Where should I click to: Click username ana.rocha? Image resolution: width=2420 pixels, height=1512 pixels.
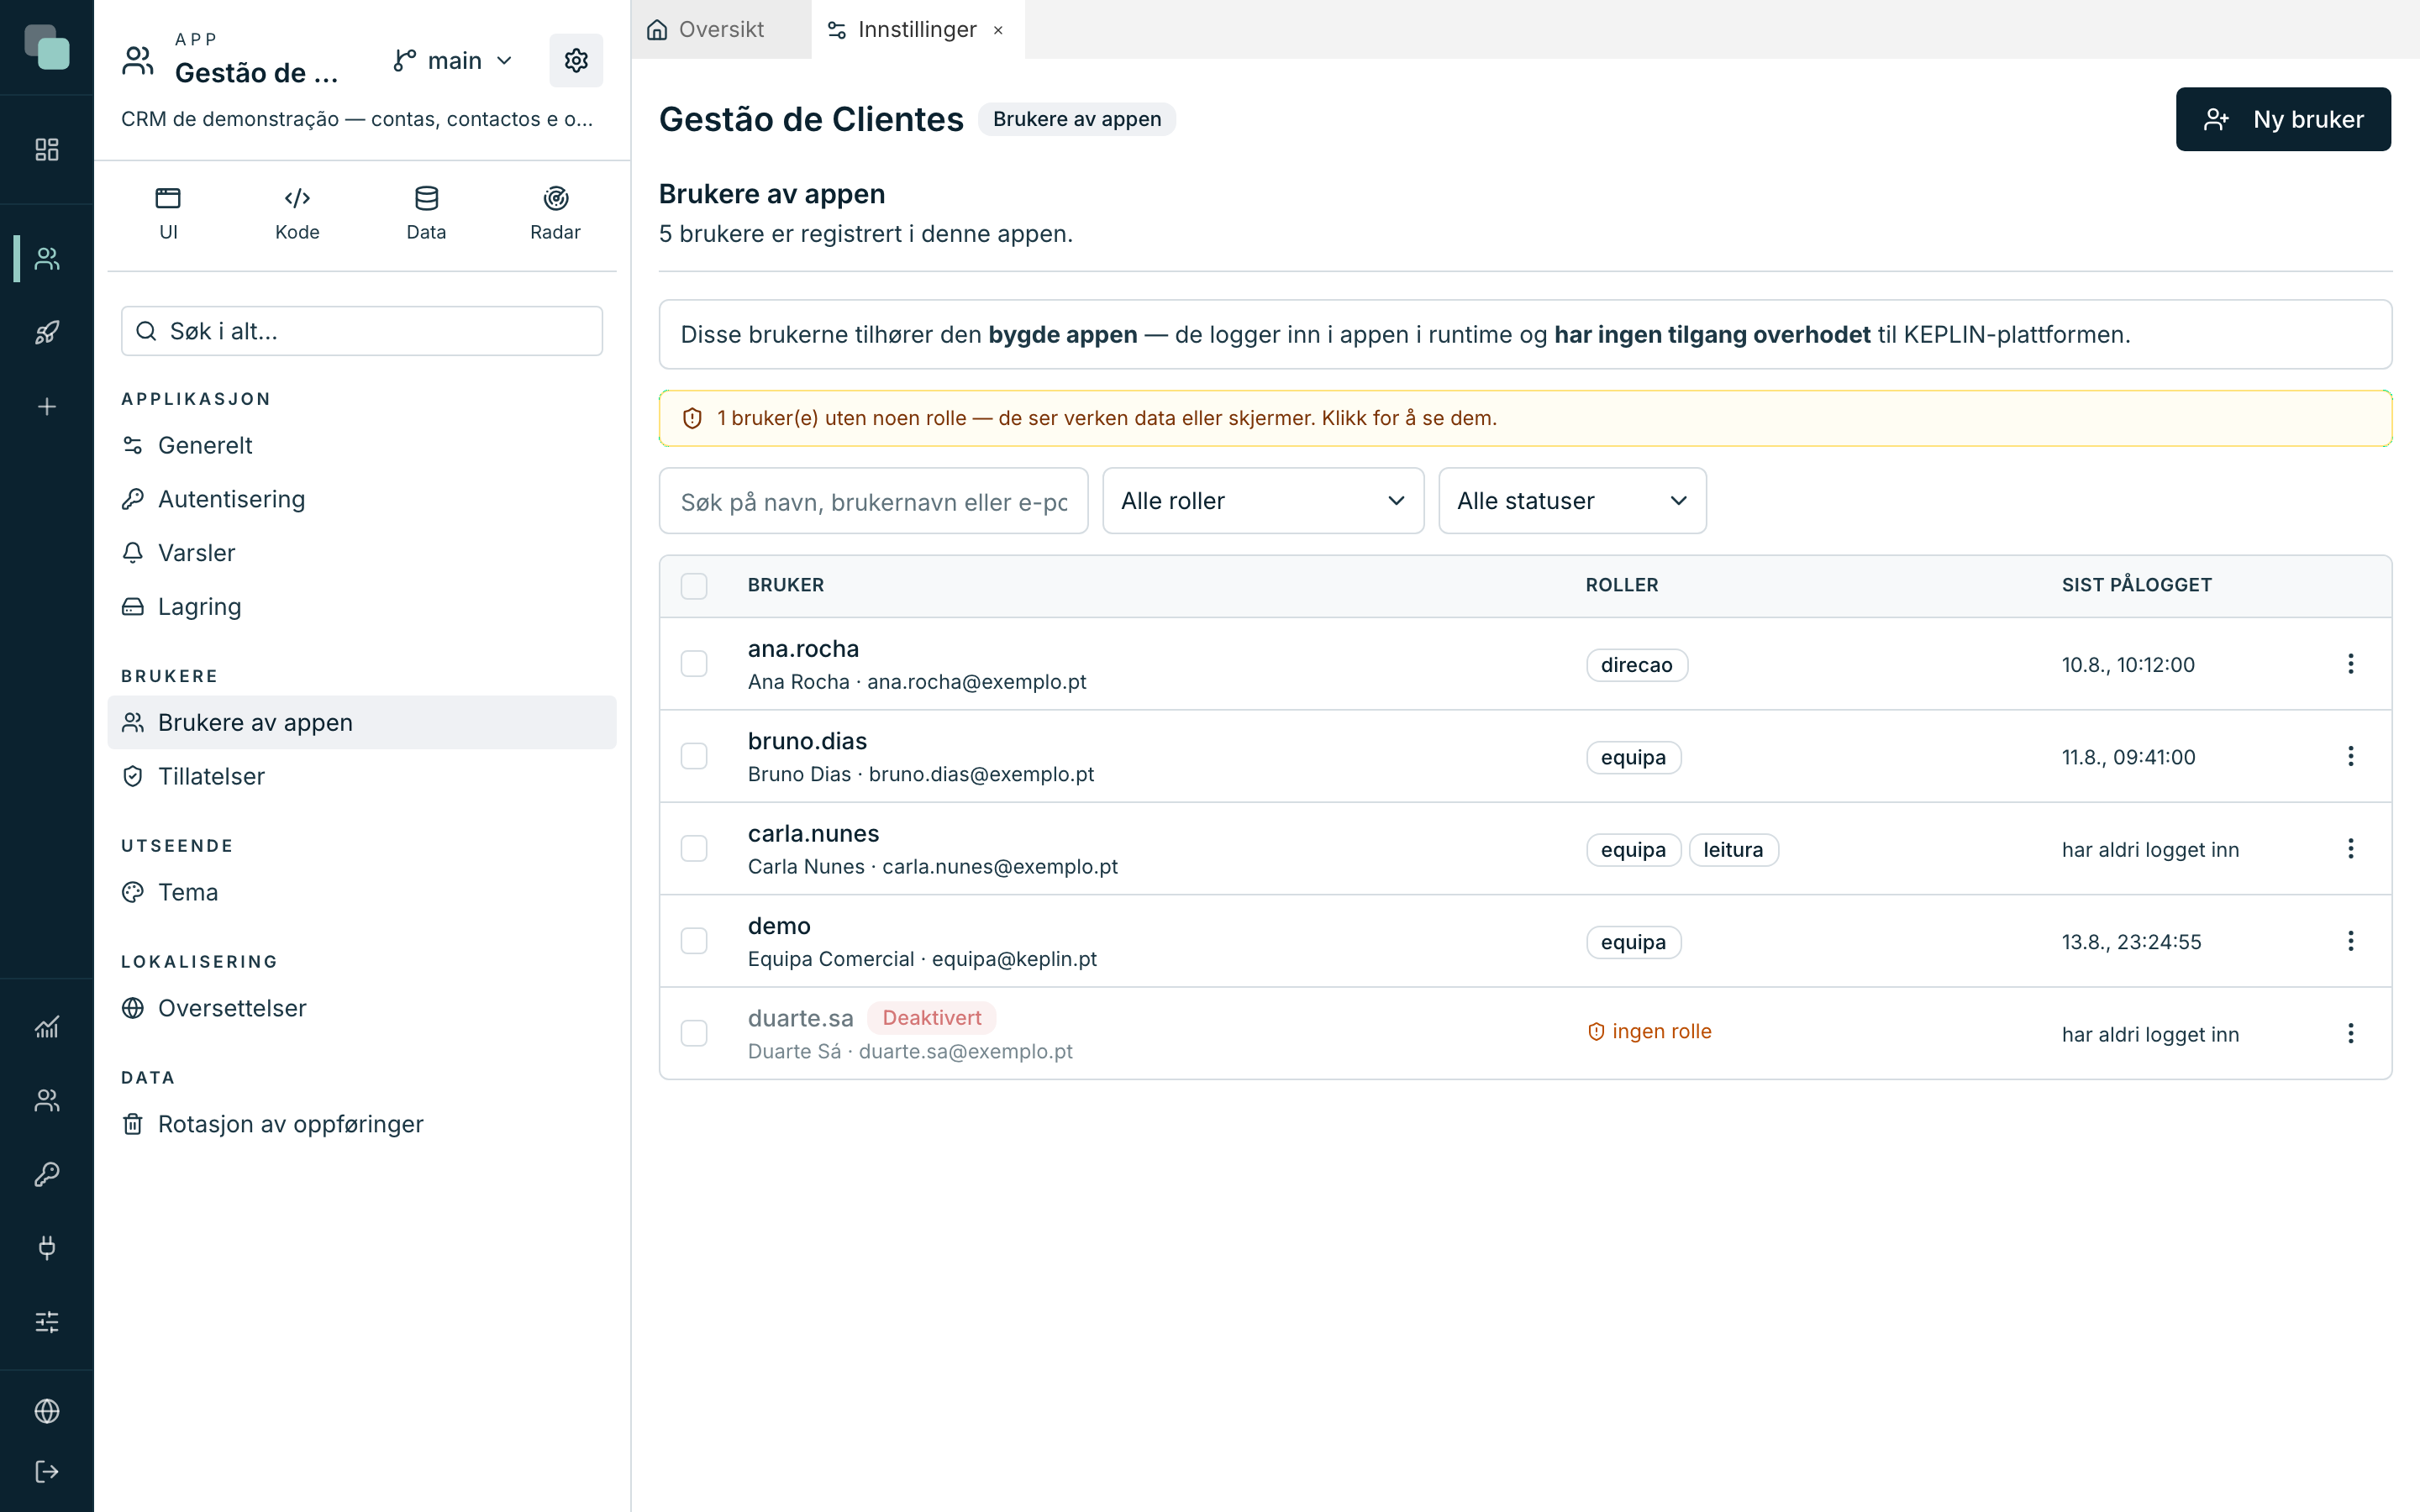[803, 649]
